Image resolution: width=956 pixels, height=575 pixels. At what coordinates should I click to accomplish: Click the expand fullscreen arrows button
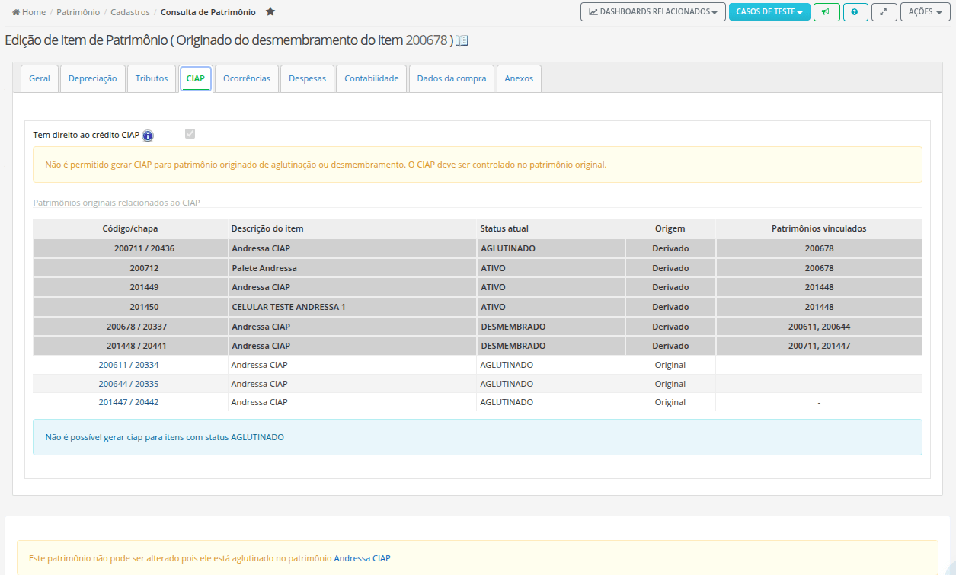pyautogui.click(x=884, y=12)
